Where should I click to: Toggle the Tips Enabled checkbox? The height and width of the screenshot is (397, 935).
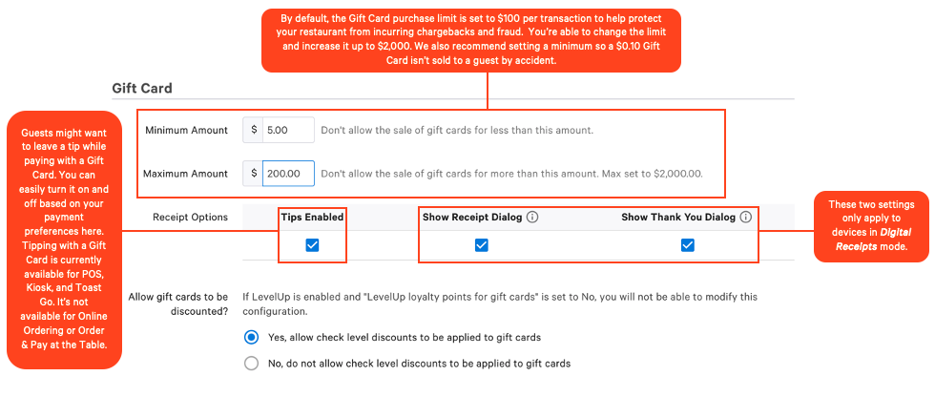pos(312,245)
